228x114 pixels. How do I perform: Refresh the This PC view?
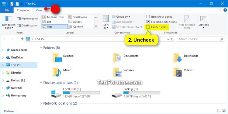(172, 39)
